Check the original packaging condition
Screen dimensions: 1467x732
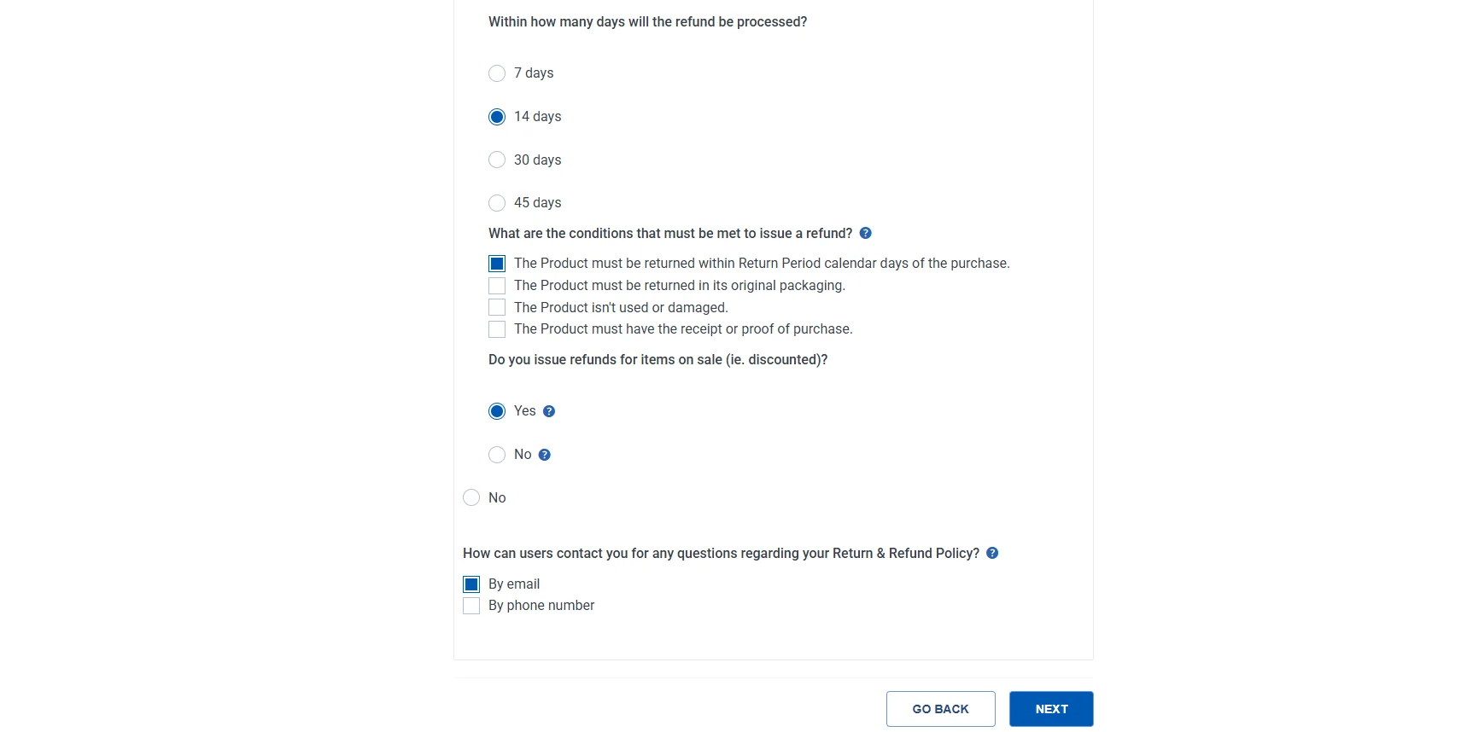point(497,286)
